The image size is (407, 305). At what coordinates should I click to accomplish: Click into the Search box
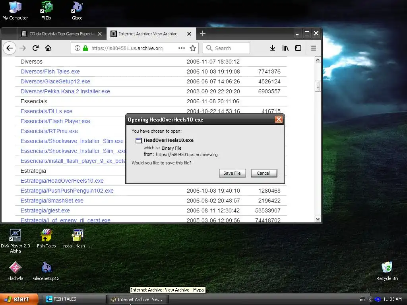[226, 48]
